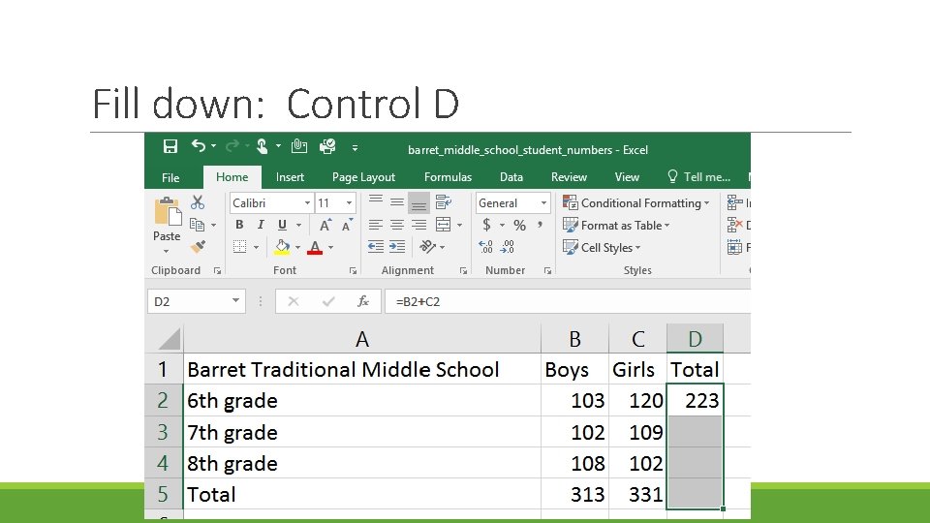Click the Select All corner triangle
This screenshot has height=523, width=930.
[169, 339]
